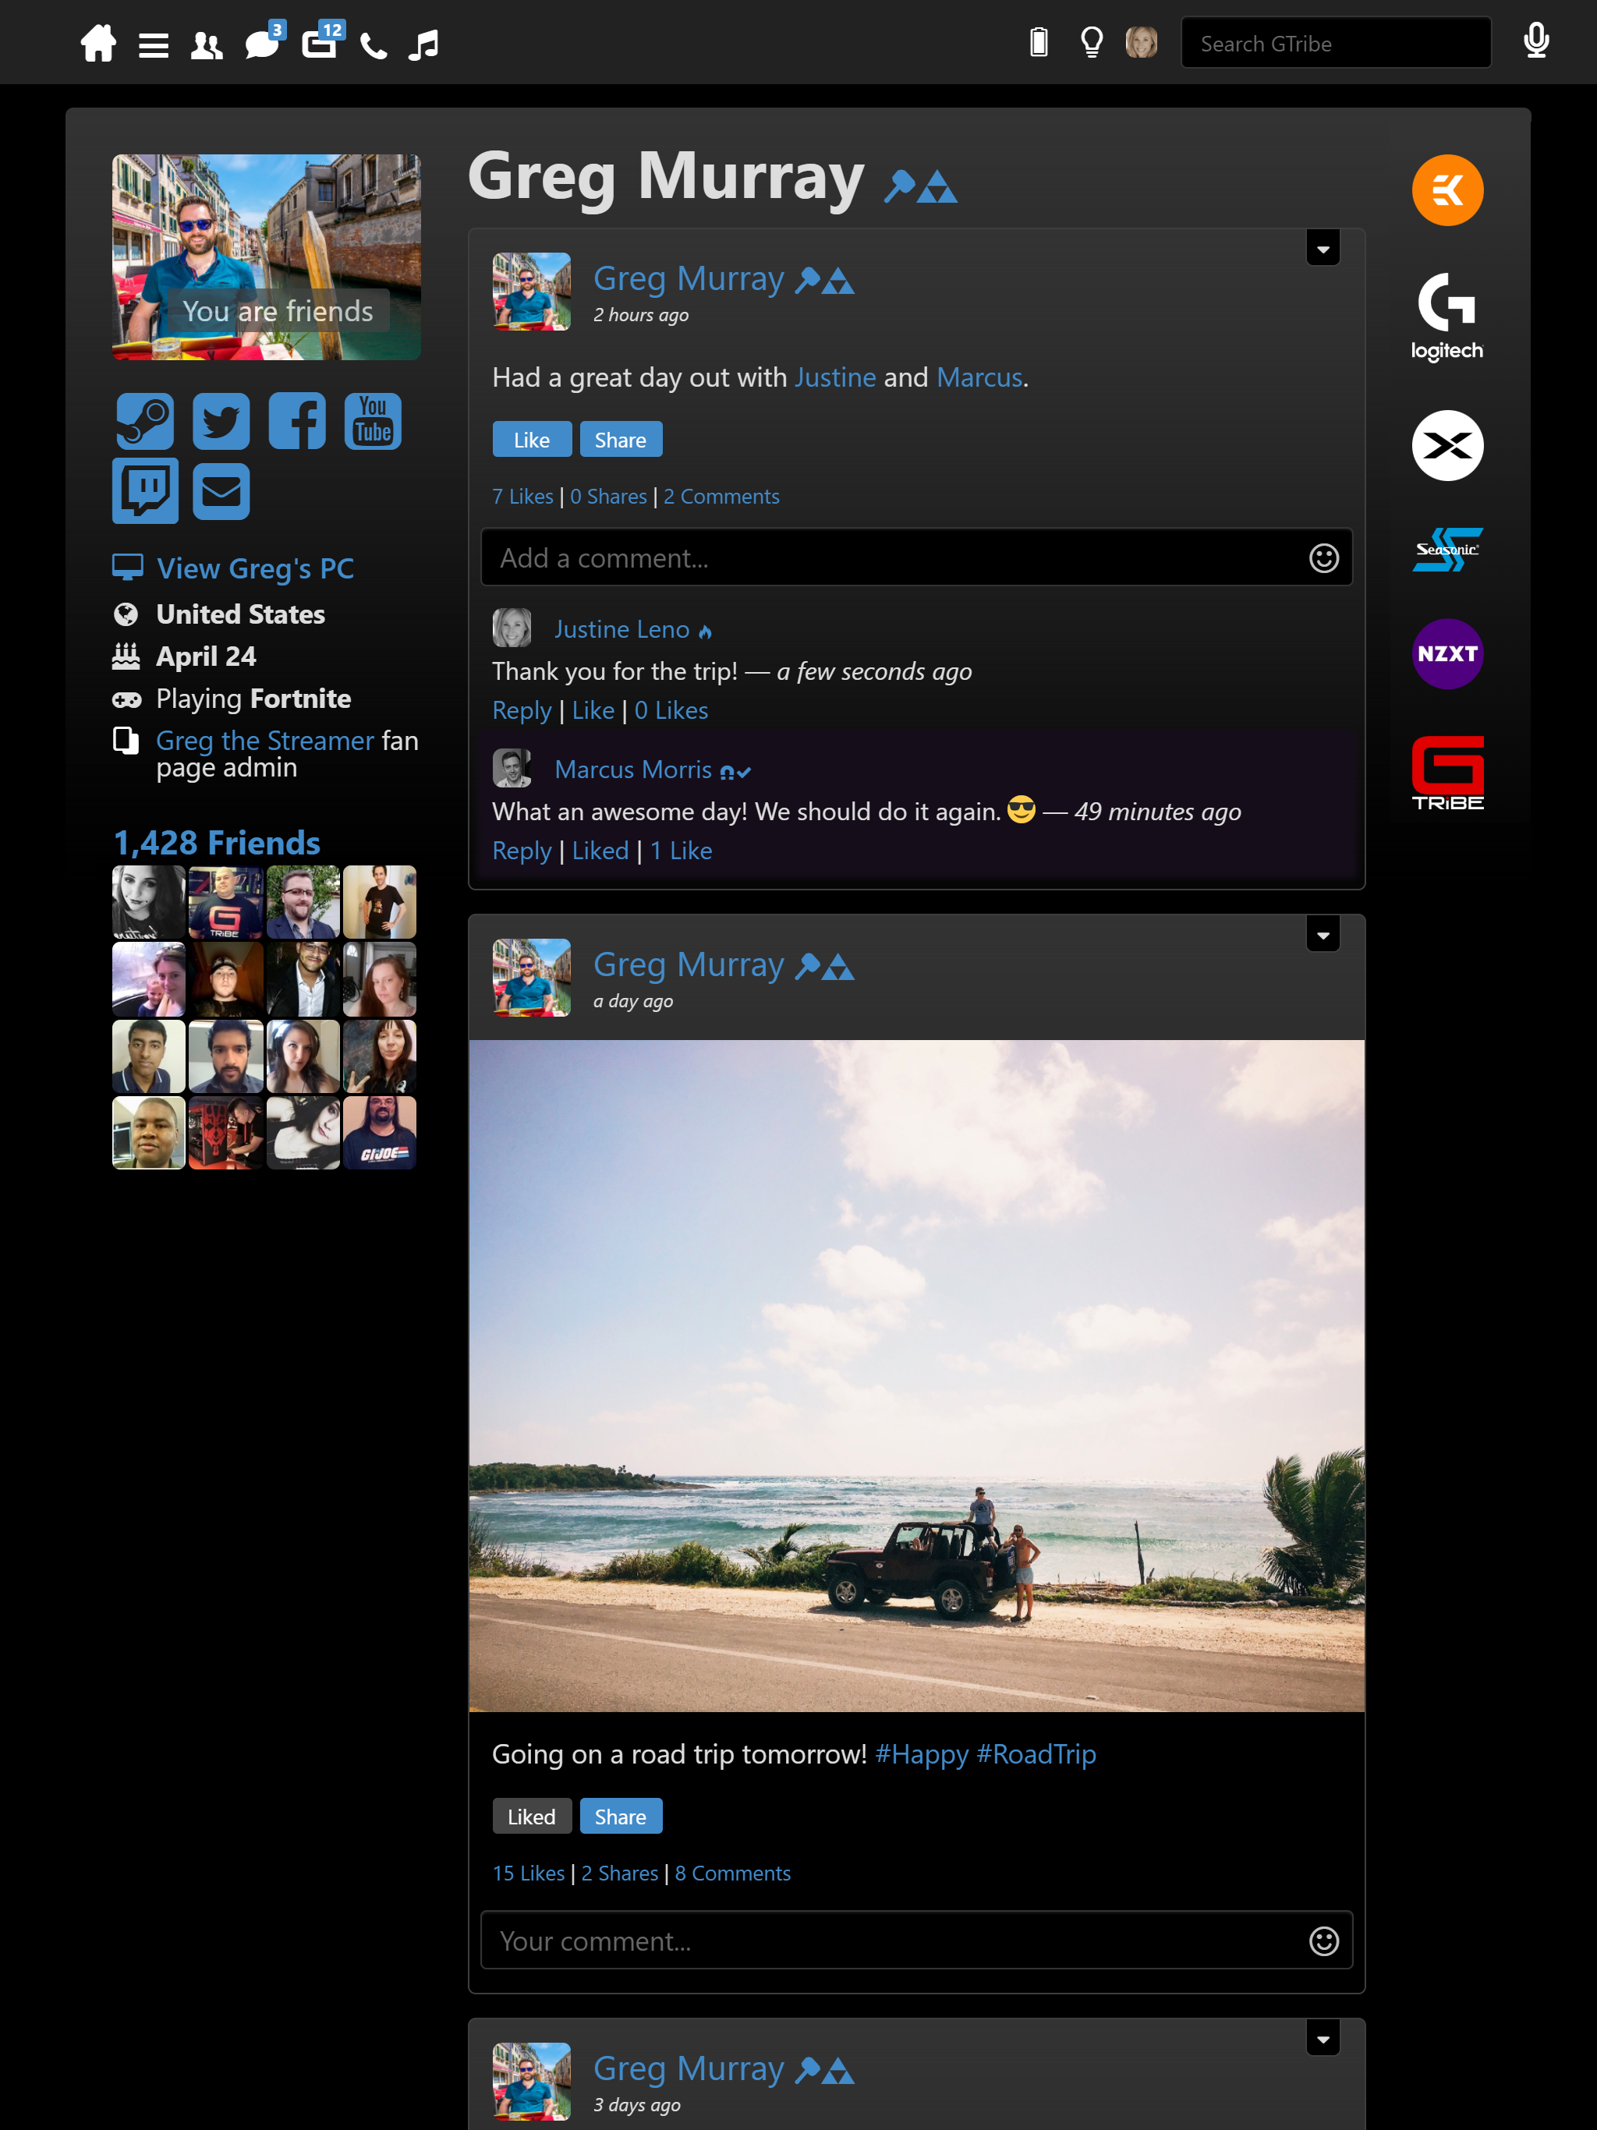
Task: Open the hamburger menu icon
Action: coord(153,45)
